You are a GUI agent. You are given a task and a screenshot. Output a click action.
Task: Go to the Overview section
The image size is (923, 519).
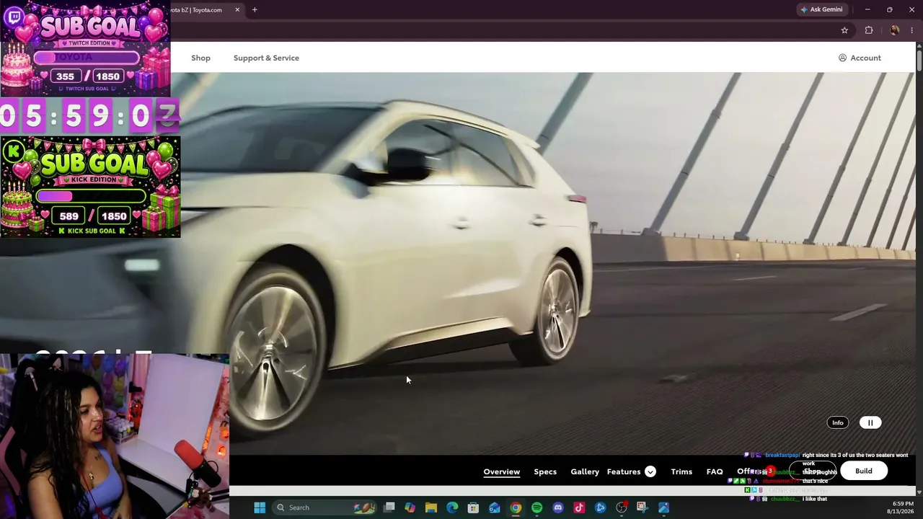[501, 471]
